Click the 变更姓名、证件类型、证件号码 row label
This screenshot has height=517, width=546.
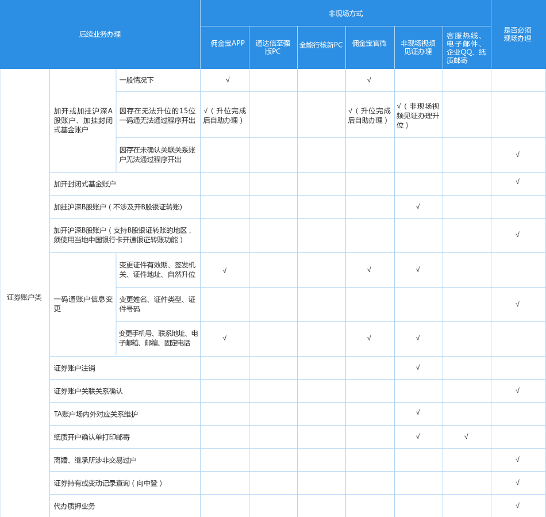(158, 304)
